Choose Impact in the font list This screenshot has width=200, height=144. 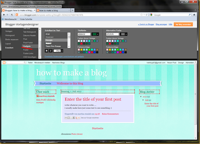pyautogui.click(x=56, y=43)
